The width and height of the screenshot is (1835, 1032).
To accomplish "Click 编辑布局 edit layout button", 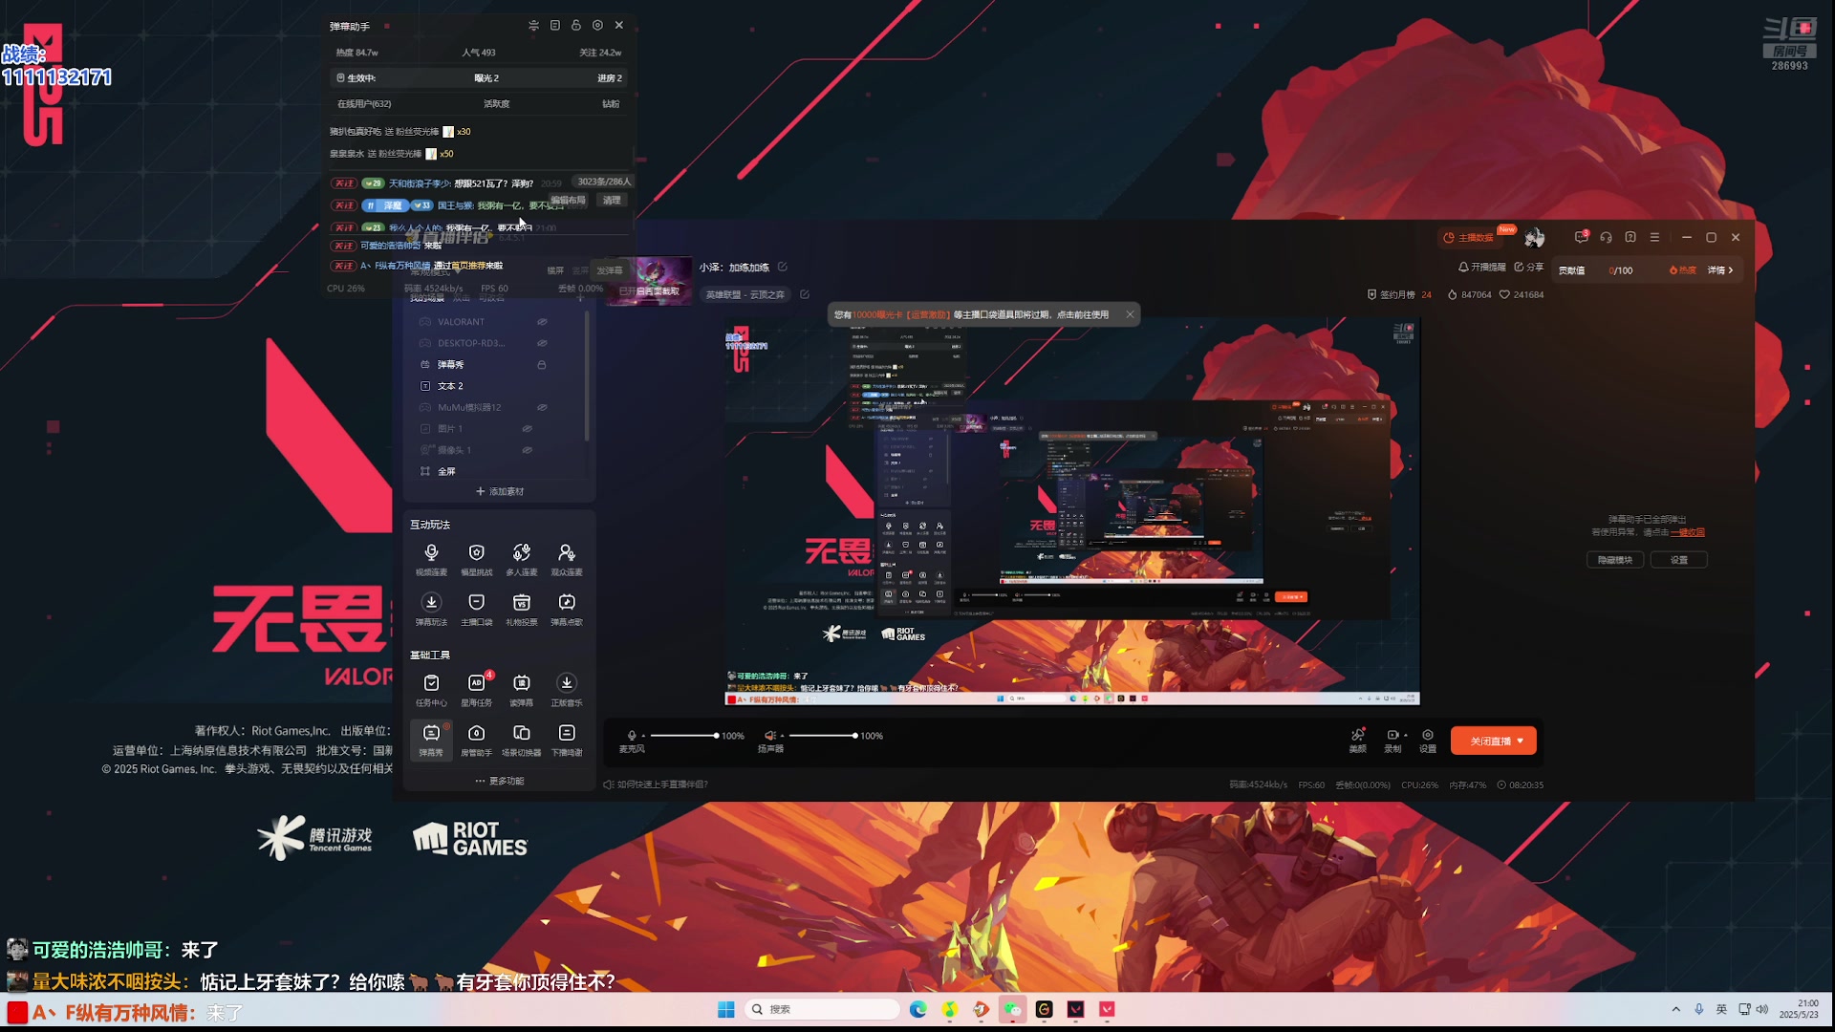I will click(568, 200).
